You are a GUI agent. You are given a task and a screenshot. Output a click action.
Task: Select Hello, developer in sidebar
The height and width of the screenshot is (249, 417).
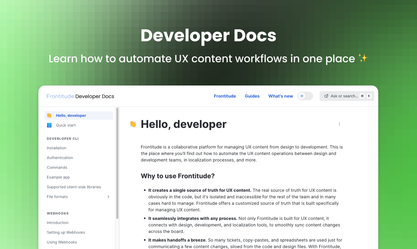click(78, 115)
